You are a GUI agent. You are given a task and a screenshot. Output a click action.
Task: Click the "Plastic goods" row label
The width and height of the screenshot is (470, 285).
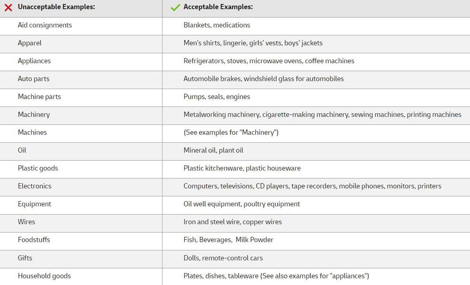click(x=38, y=168)
